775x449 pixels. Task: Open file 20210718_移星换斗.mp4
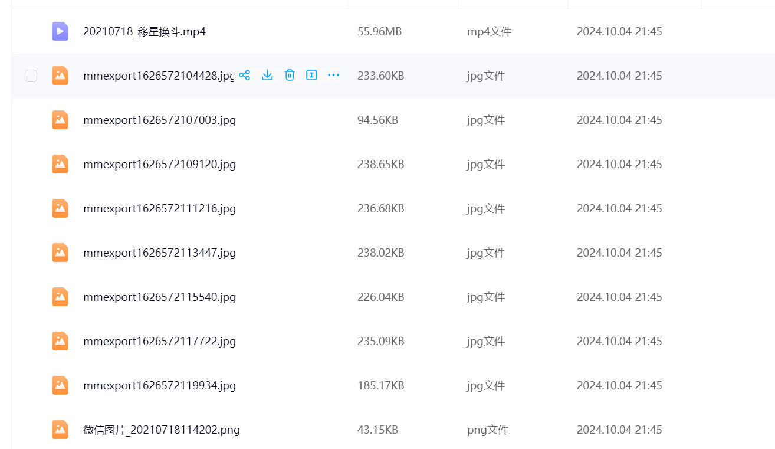tap(145, 31)
